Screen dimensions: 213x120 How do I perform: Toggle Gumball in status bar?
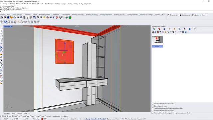(x=103, y=119)
